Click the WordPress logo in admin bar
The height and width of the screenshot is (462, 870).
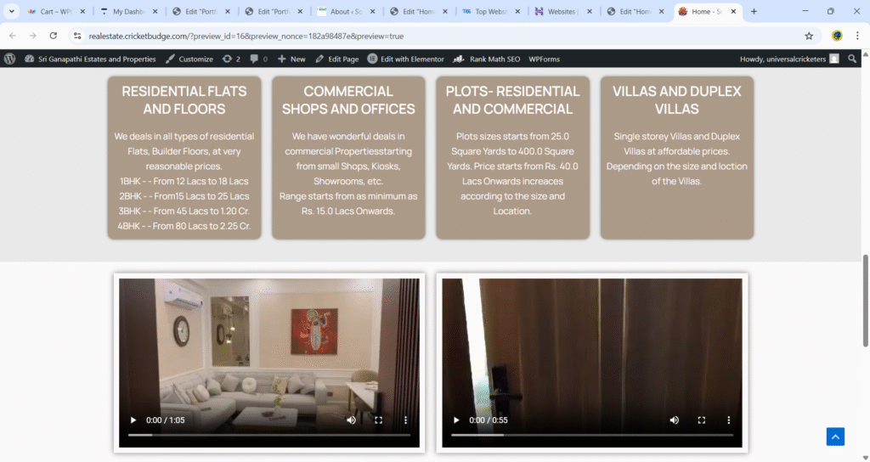(x=10, y=59)
